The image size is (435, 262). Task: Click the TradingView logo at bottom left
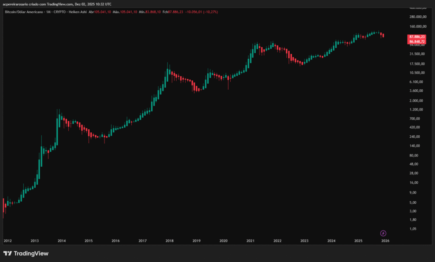pyautogui.click(x=26, y=253)
